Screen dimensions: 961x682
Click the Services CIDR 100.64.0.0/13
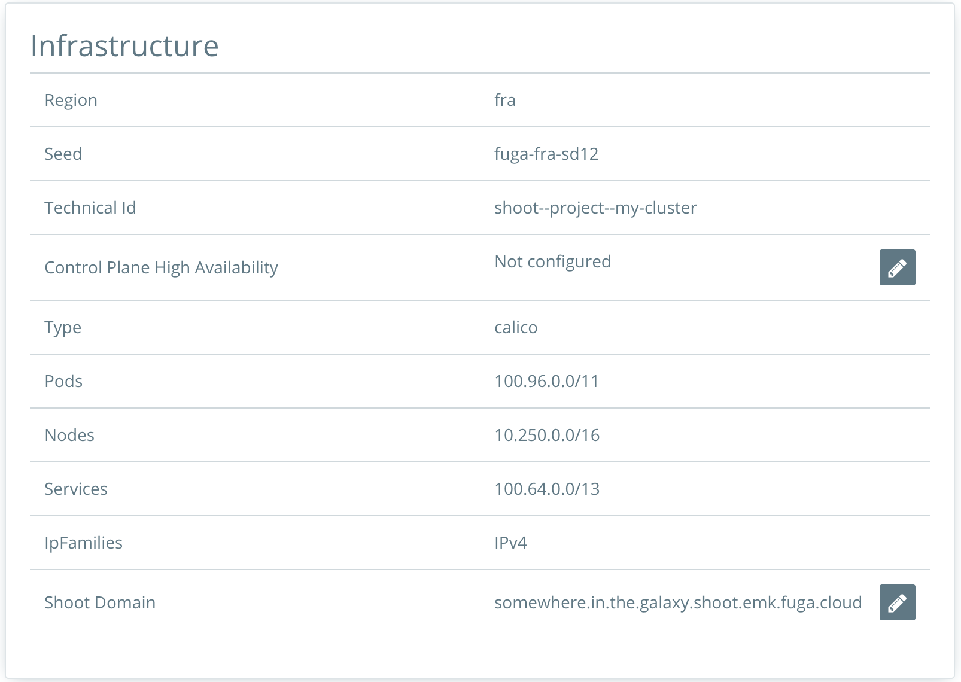pos(547,489)
